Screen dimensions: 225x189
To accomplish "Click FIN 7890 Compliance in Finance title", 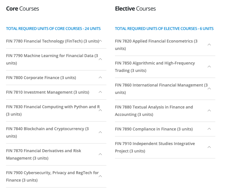I will 154,129.
